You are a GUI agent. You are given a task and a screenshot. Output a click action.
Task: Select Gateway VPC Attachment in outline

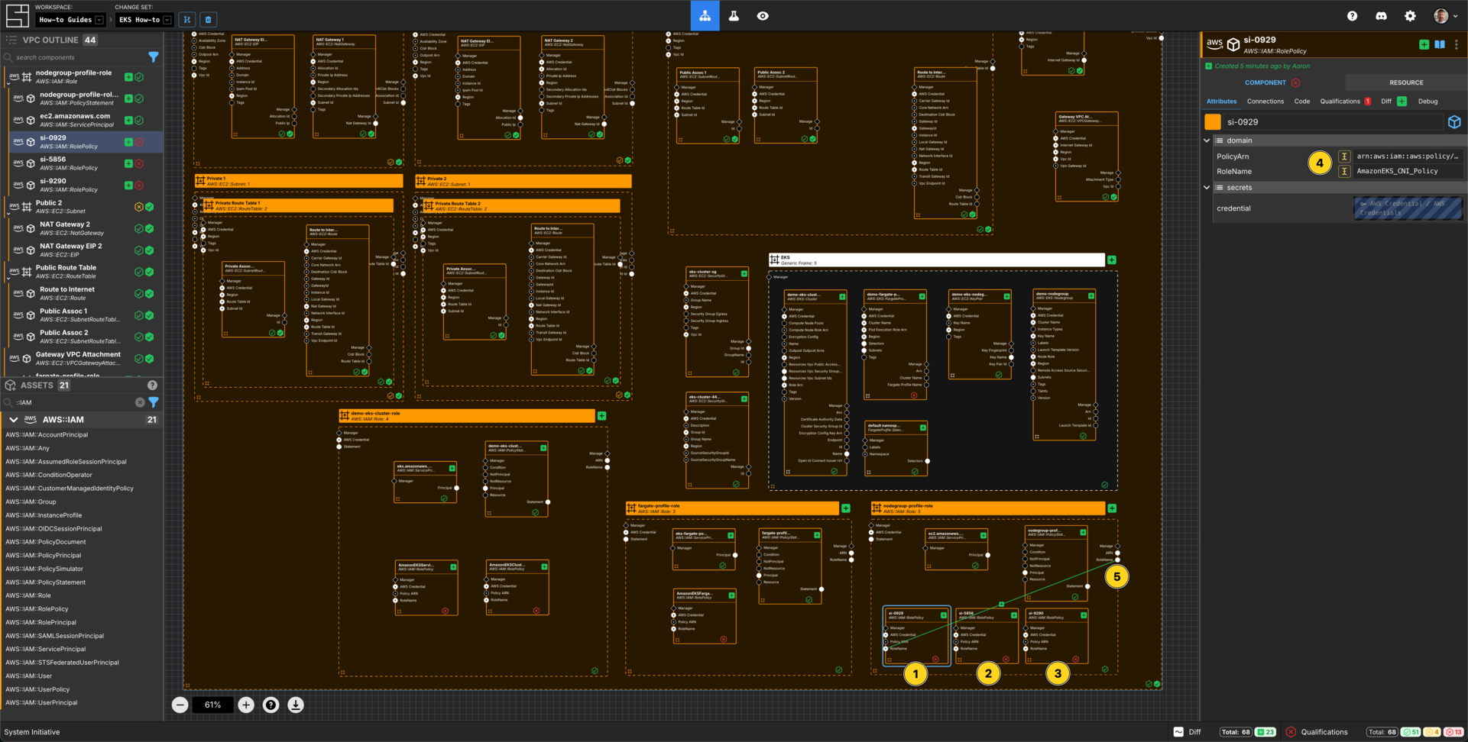coord(82,358)
